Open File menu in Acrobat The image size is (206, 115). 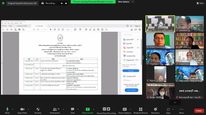(x=2, y=23)
